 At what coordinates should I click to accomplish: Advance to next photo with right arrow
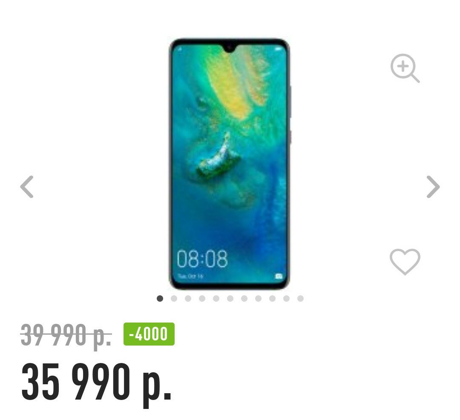pyautogui.click(x=433, y=187)
